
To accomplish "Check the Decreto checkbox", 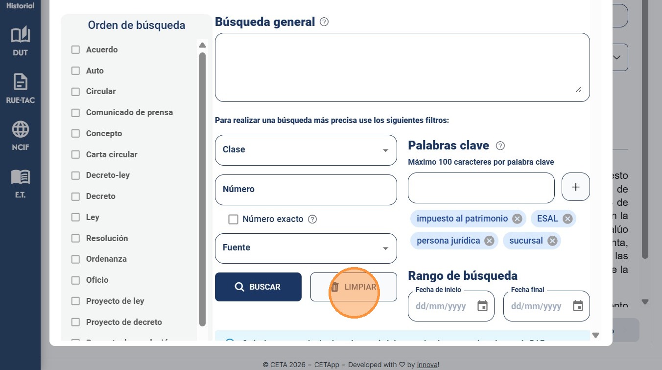I will pyautogui.click(x=75, y=197).
